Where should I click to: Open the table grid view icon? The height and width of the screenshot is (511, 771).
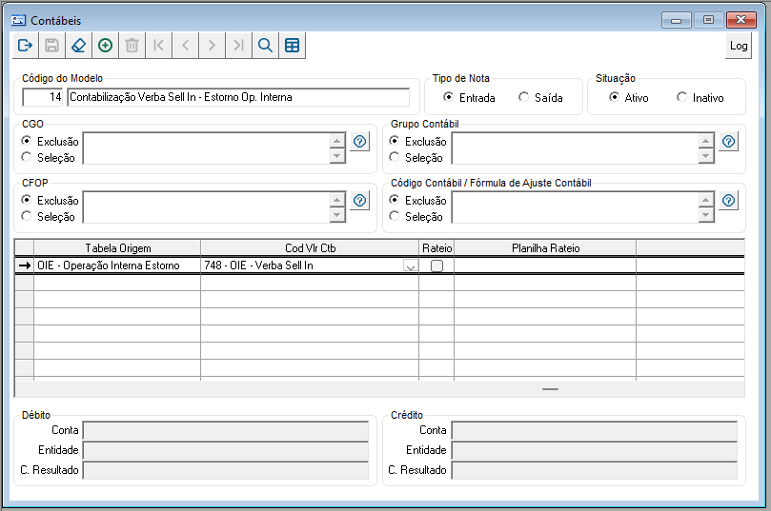click(292, 46)
